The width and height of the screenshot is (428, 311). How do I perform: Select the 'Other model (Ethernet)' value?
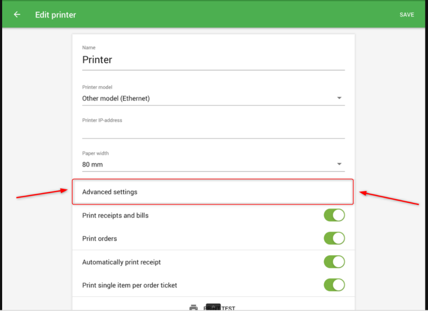(116, 98)
